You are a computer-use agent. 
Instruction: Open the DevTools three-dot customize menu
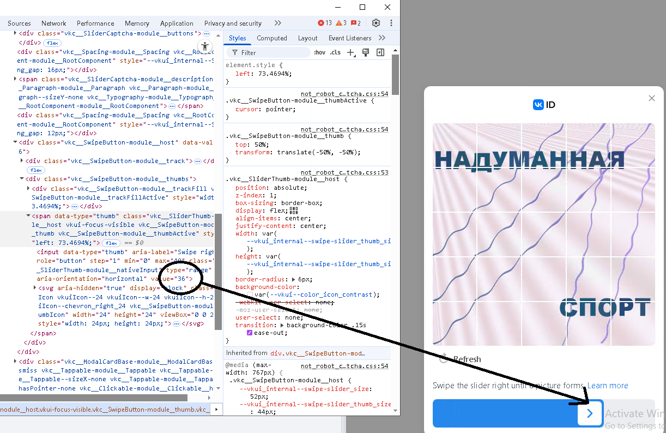click(x=391, y=23)
